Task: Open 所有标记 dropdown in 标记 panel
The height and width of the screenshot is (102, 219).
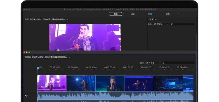Action: [161, 24]
